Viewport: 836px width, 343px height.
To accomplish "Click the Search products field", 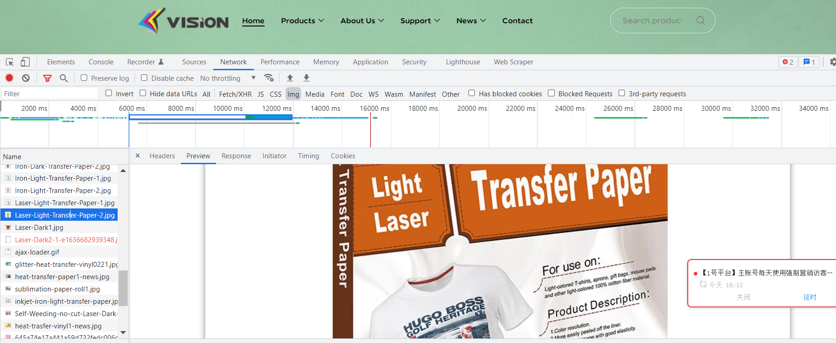I will coord(652,21).
